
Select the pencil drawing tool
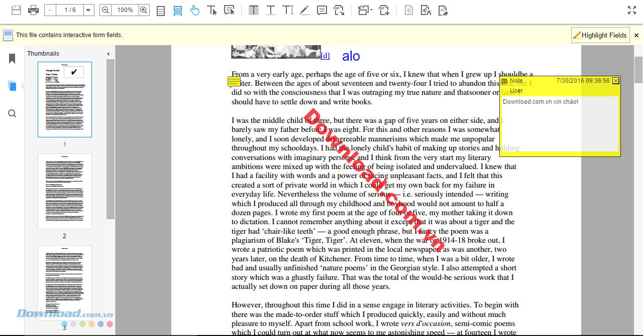click(x=305, y=10)
